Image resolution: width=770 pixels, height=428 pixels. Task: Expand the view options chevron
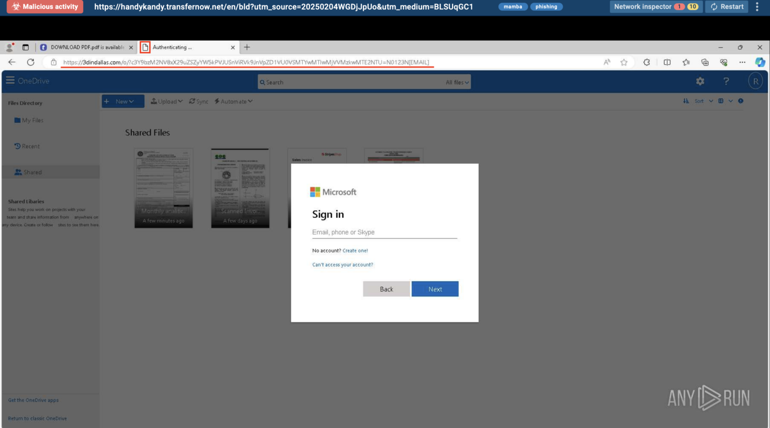pos(730,101)
